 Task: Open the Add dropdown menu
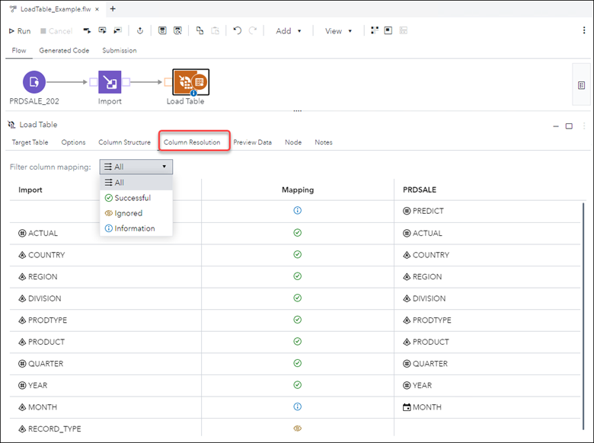[289, 31]
